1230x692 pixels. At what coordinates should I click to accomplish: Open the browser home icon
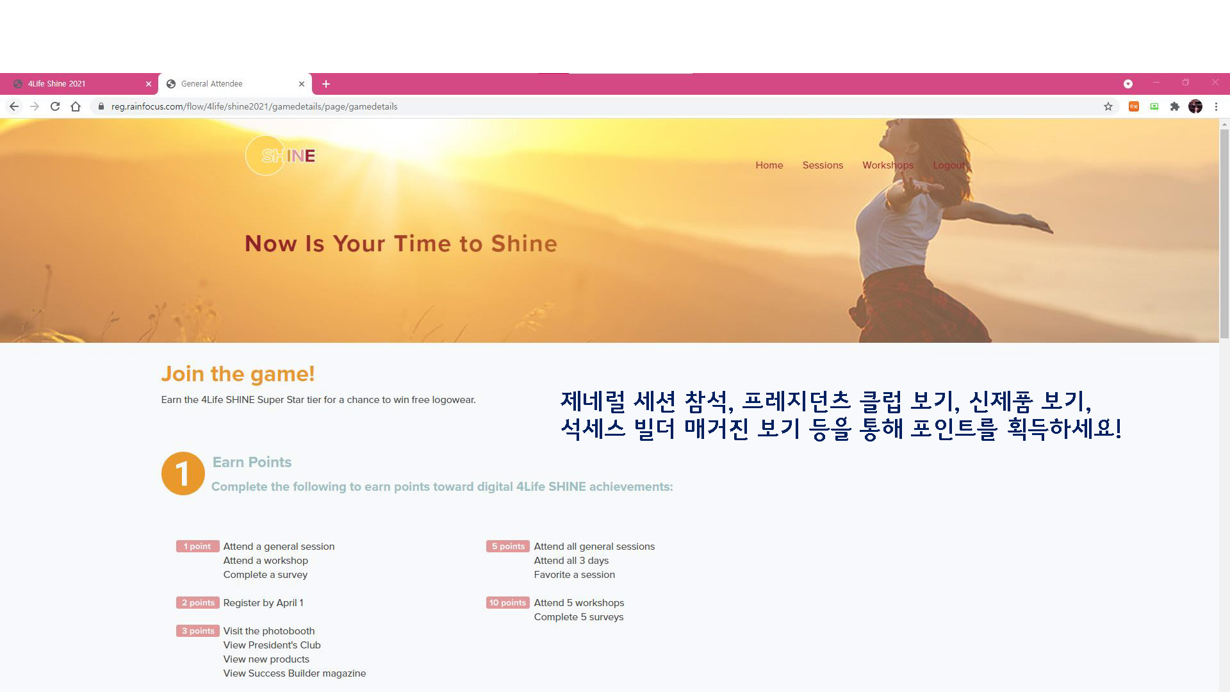pyautogui.click(x=76, y=106)
